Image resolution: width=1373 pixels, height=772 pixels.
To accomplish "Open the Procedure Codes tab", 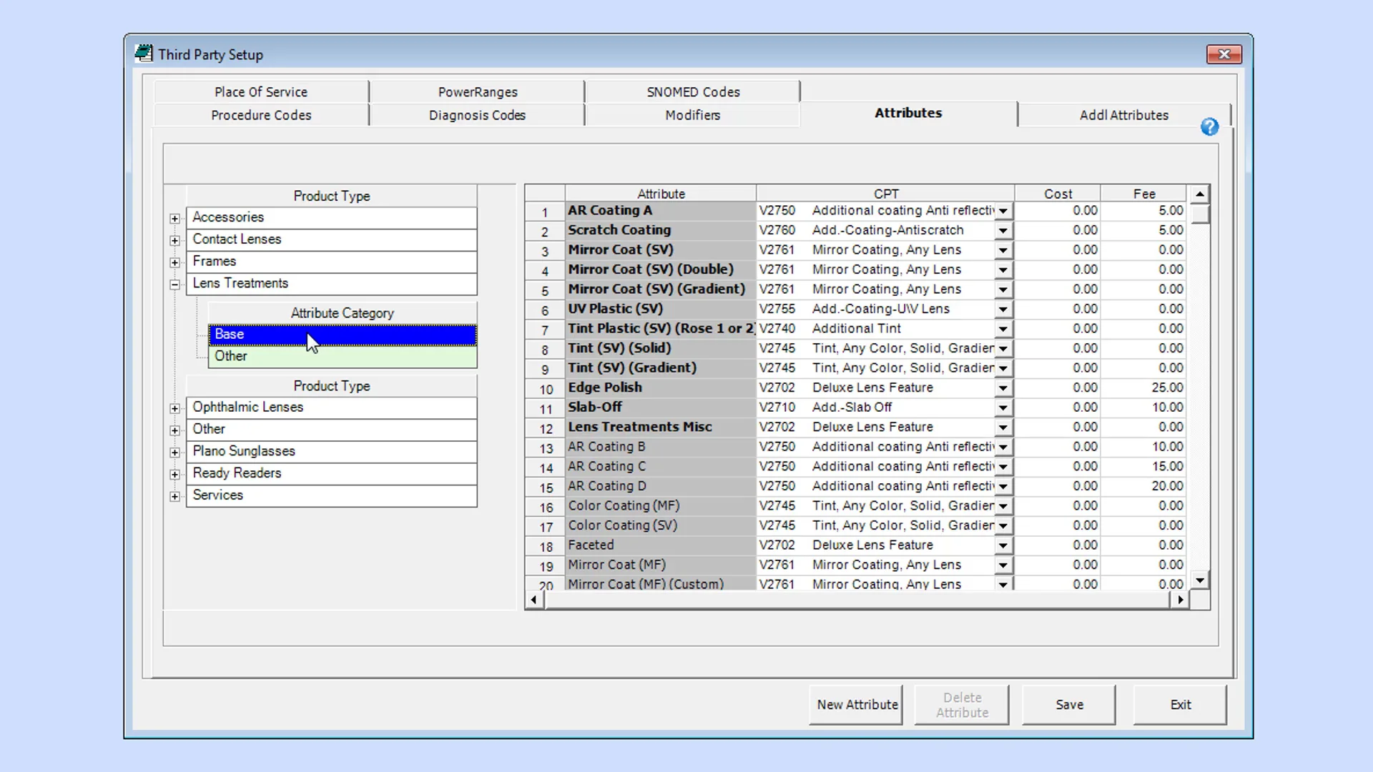I will pos(261,115).
